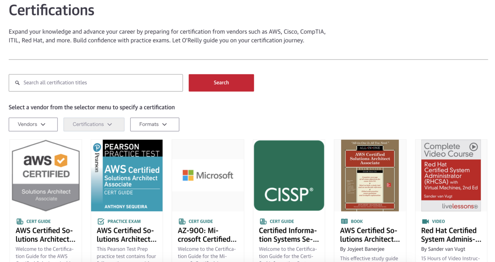Open the Certifications dropdown
This screenshot has height=262, width=495.
[x=94, y=124]
